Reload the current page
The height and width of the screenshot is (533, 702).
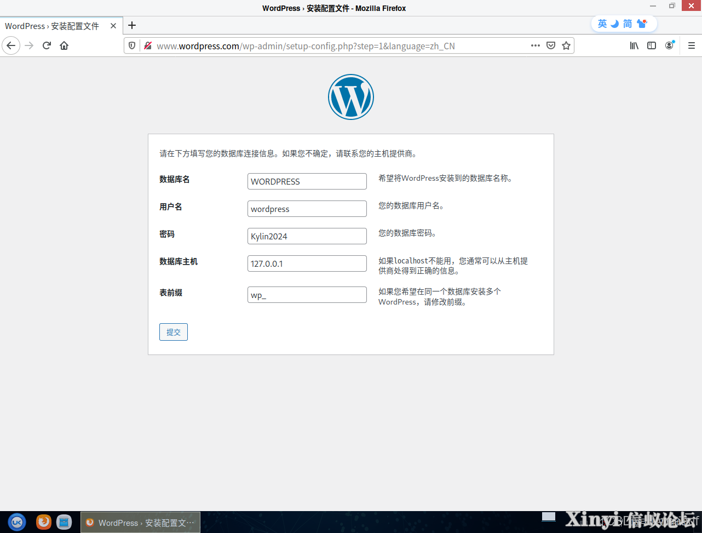47,45
